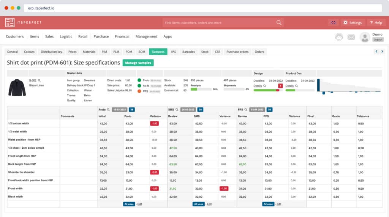Click the size 38 badge next to SMS date
The height and width of the screenshot is (217, 389).
click(201, 110)
